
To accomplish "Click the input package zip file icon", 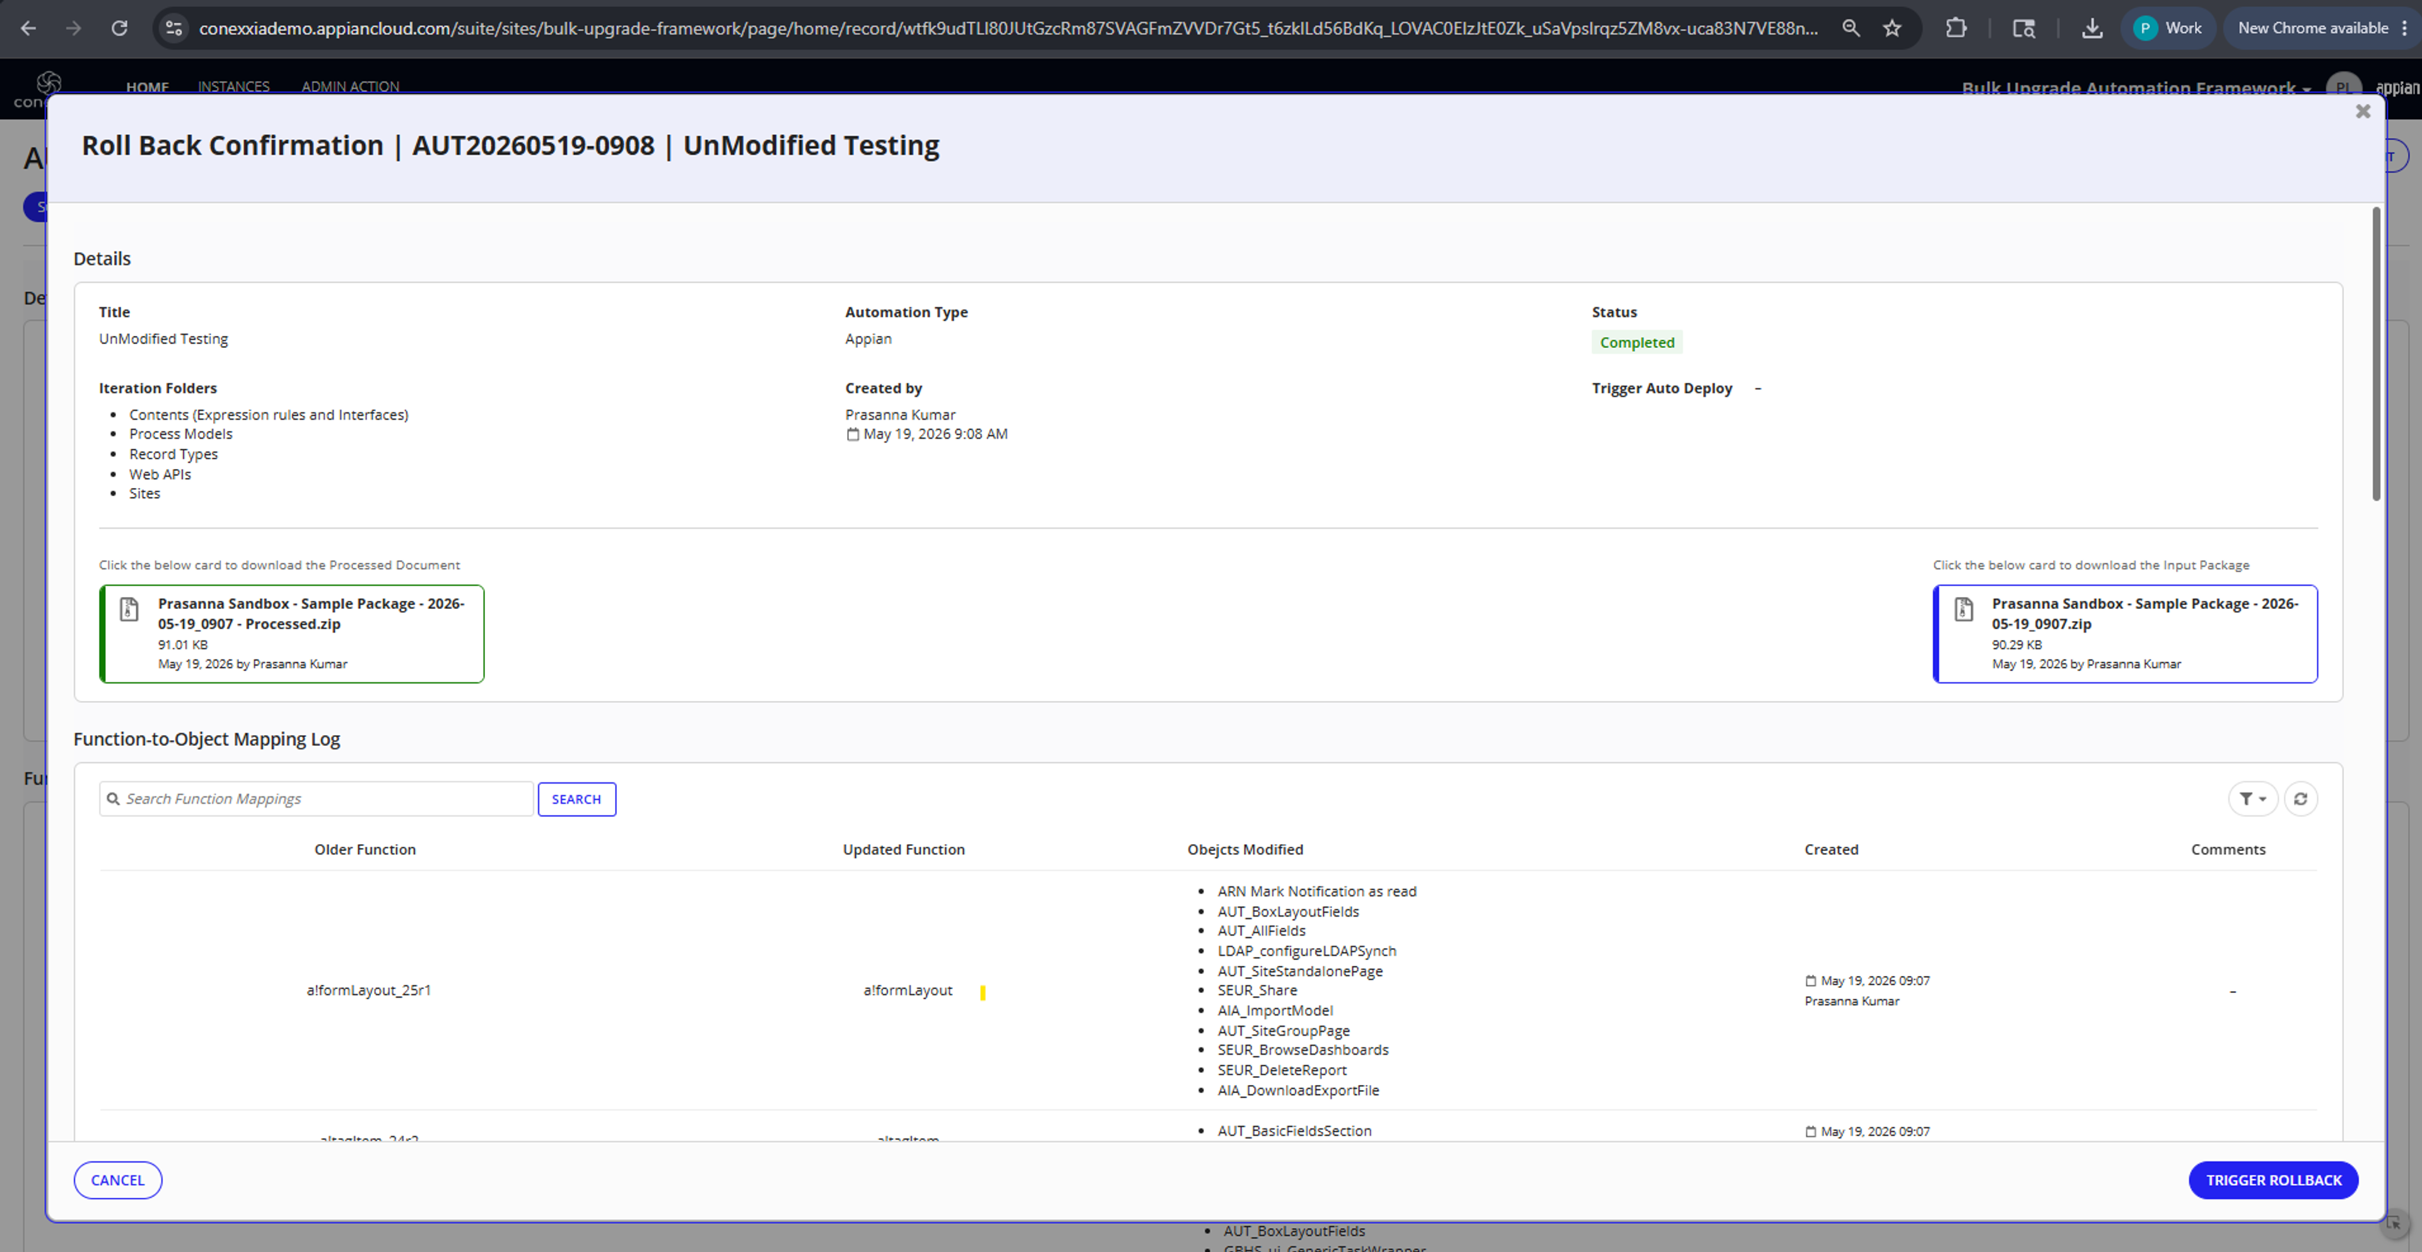I will [x=1963, y=609].
